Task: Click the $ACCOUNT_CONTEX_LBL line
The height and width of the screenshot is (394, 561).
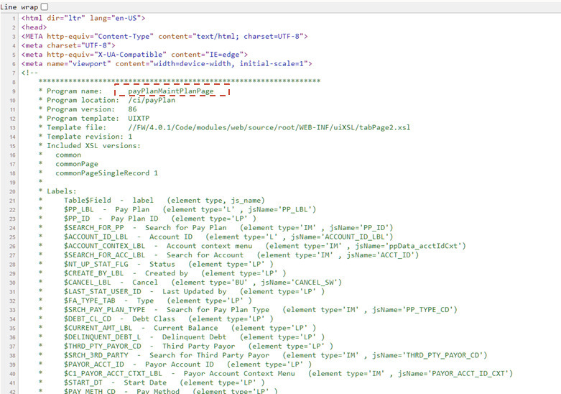Action: tap(265, 246)
